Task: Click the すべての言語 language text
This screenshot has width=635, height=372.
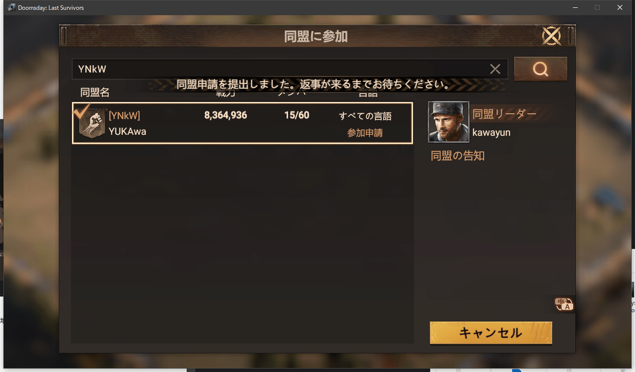Action: (365, 116)
